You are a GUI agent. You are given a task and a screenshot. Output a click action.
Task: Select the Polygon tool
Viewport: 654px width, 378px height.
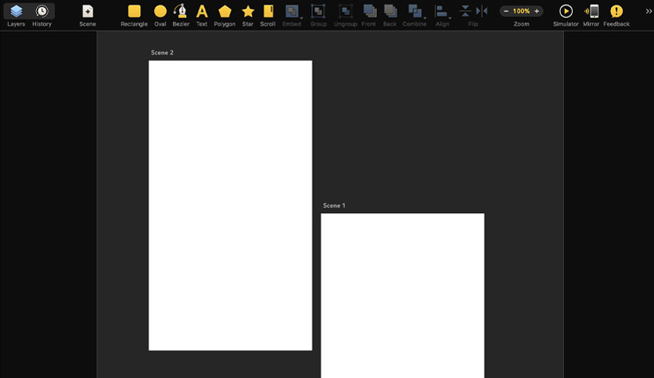coord(225,16)
